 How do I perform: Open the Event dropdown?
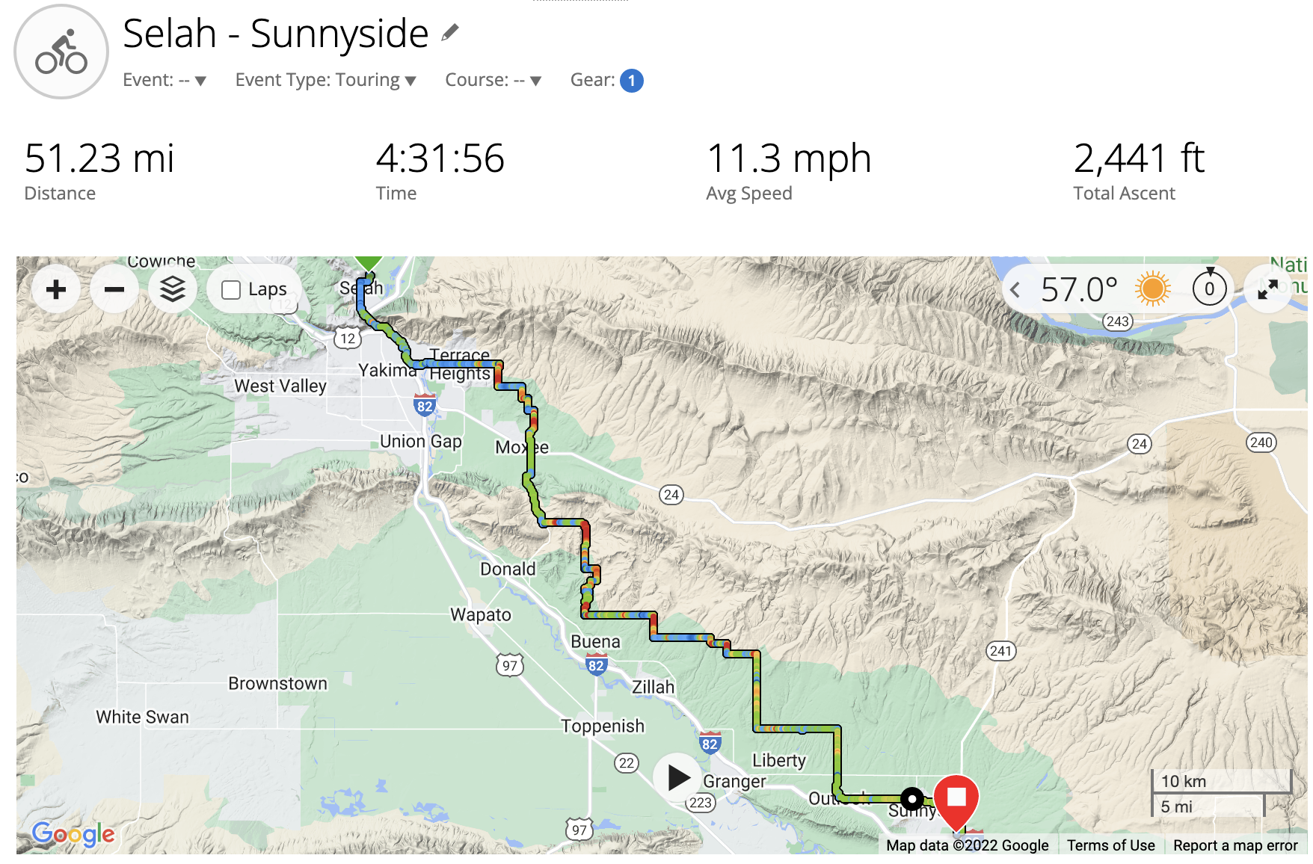(x=164, y=80)
